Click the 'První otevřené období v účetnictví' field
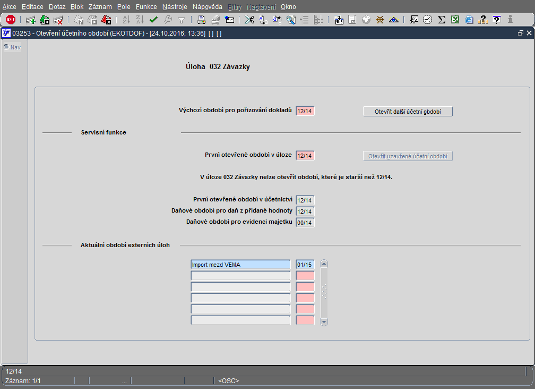The image size is (535, 389). [x=305, y=200]
